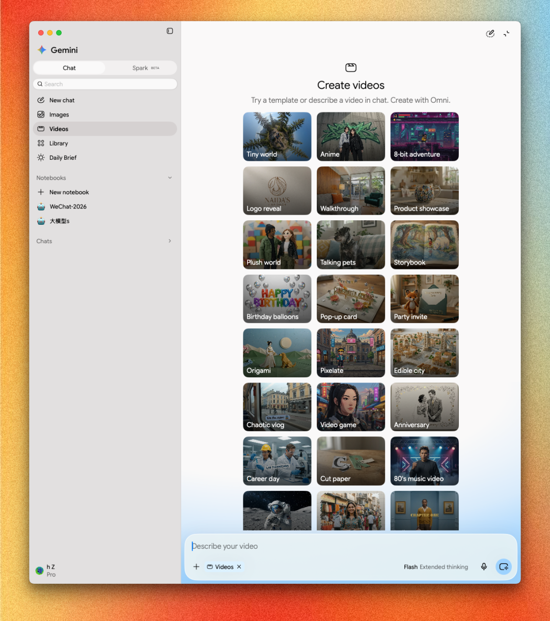The width and height of the screenshot is (550, 621).
Task: Click the collapse window arrows icon
Action: (507, 34)
